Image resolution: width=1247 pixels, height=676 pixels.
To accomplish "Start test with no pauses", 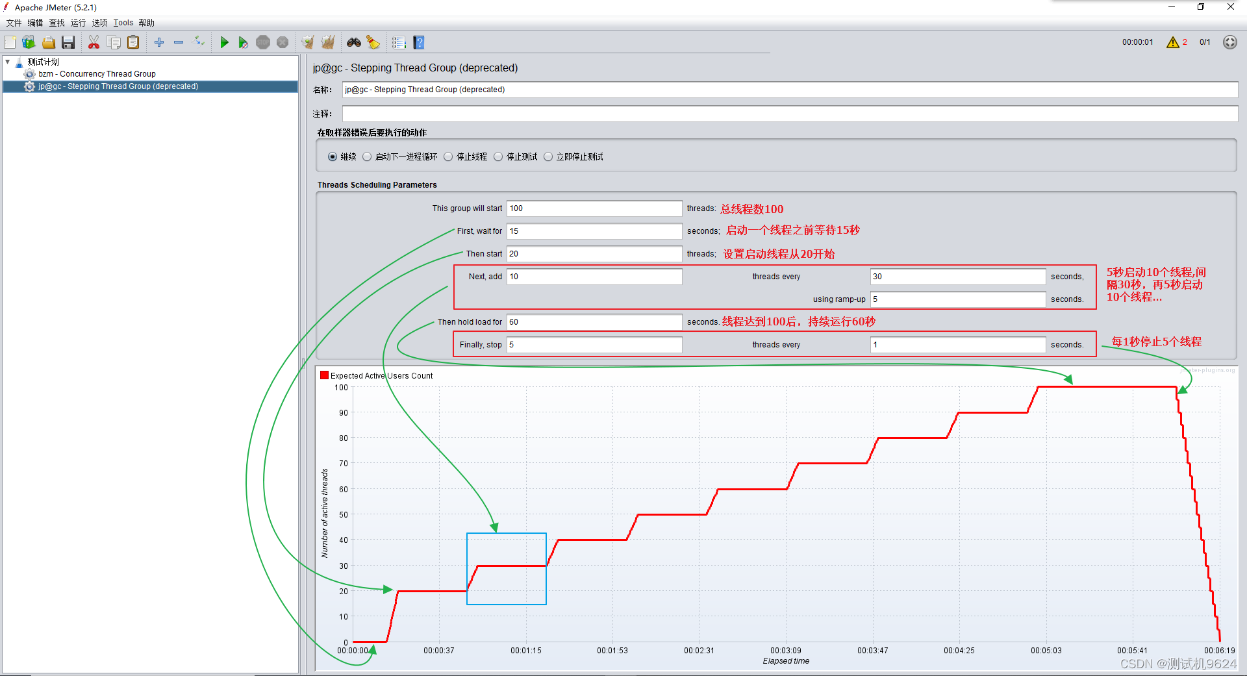I will pos(243,42).
